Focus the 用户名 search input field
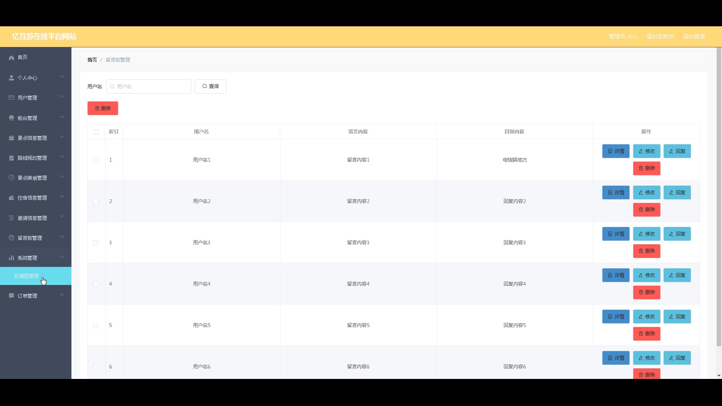 coord(149,86)
